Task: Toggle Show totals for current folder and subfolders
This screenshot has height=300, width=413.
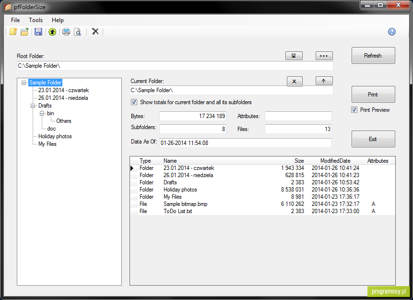Action: click(x=134, y=102)
